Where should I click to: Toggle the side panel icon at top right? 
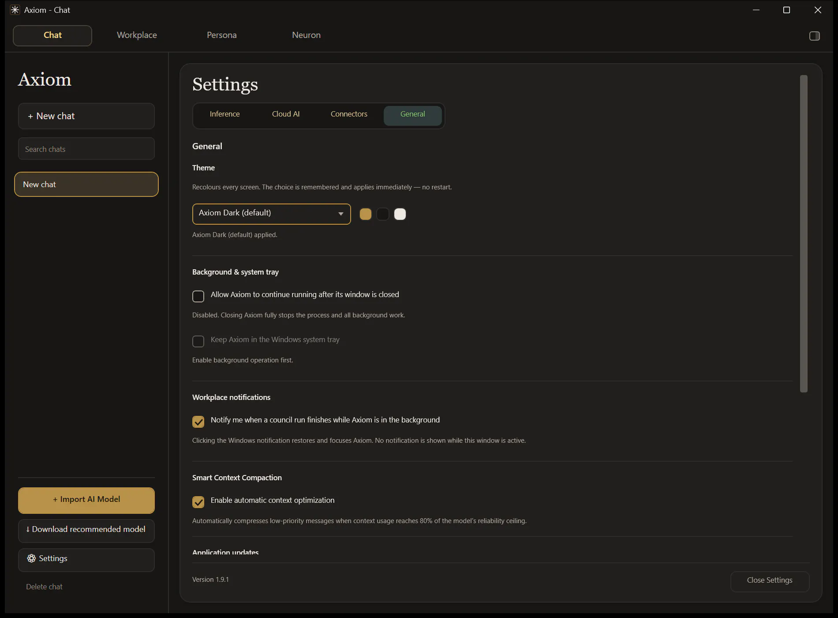814,36
